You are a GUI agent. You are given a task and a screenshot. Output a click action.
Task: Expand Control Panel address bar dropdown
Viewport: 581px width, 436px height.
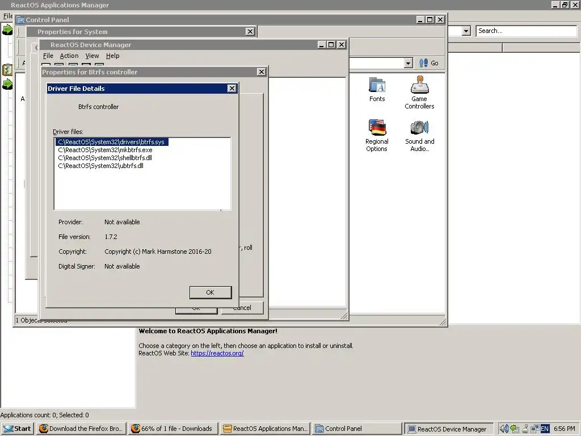pos(408,63)
